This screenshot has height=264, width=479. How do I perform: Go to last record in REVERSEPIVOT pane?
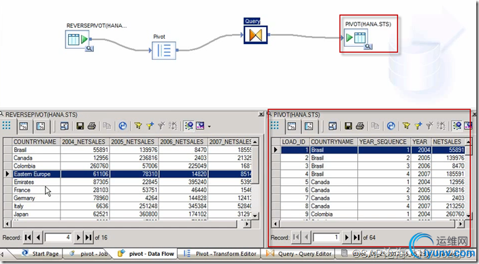pos(88,237)
